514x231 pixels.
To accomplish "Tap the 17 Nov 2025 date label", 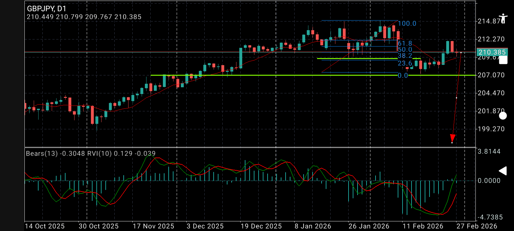I will click(x=154, y=226).
